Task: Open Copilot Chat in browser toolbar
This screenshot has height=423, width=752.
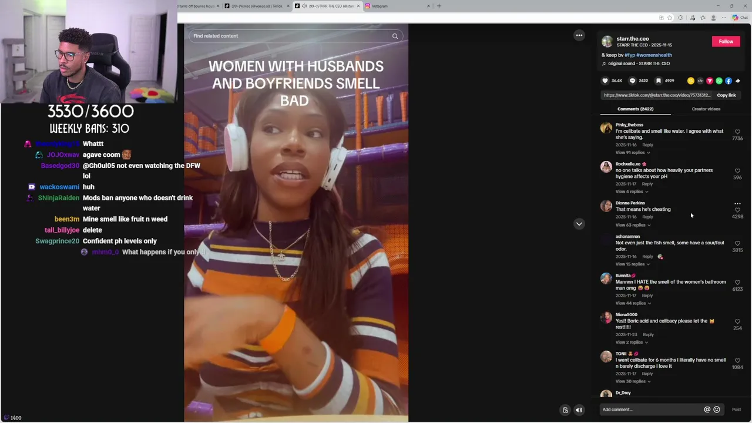Action: [x=740, y=18]
